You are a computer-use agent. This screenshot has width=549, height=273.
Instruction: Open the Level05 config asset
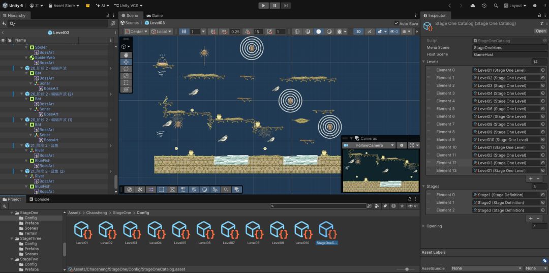pos(180,233)
